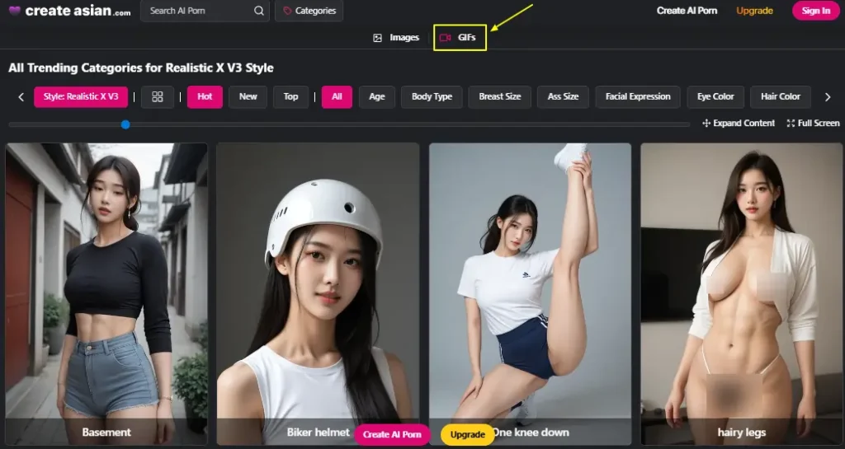This screenshot has width=845, height=449.
Task: Click Expand Content option
Action: pos(739,123)
